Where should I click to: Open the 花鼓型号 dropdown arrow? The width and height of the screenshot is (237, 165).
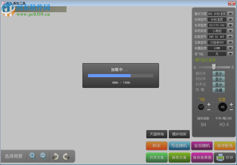(230, 42)
